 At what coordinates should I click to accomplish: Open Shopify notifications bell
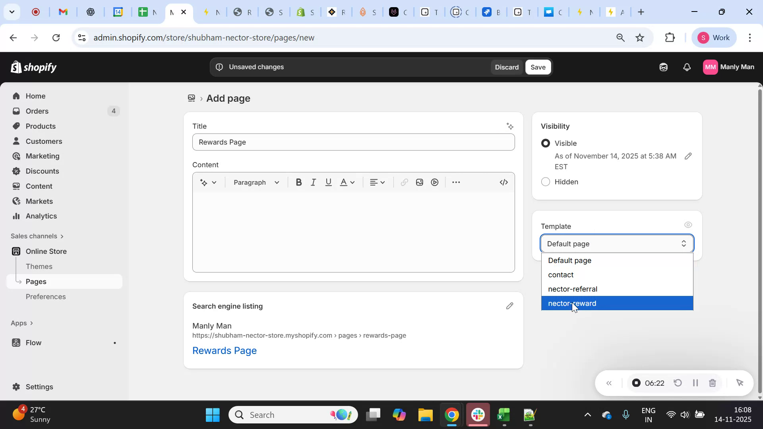point(687,67)
